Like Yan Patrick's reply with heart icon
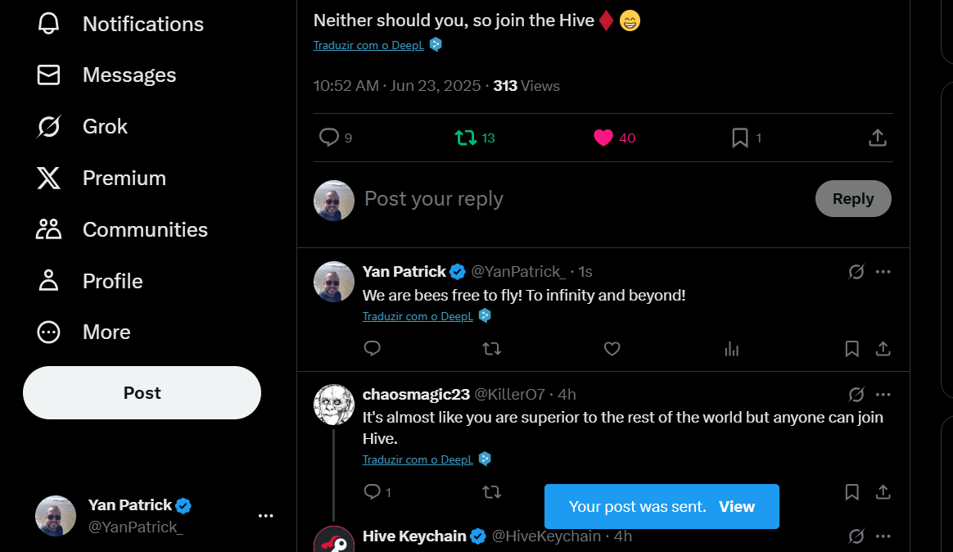 [612, 349]
